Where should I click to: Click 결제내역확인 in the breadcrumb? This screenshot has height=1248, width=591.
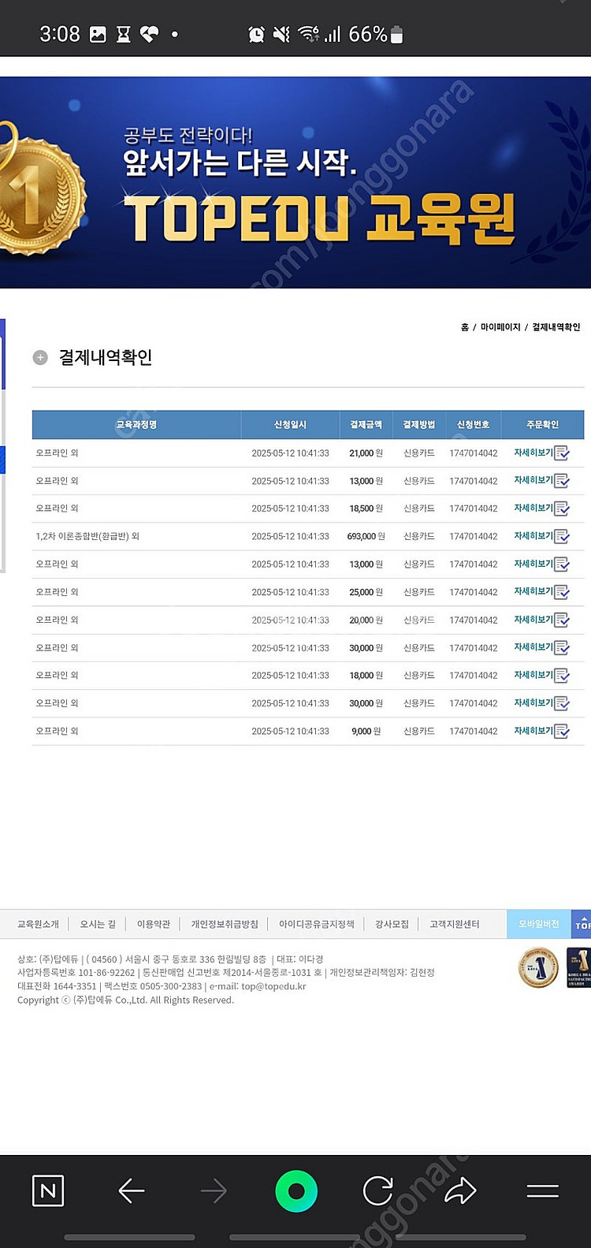tap(556, 327)
